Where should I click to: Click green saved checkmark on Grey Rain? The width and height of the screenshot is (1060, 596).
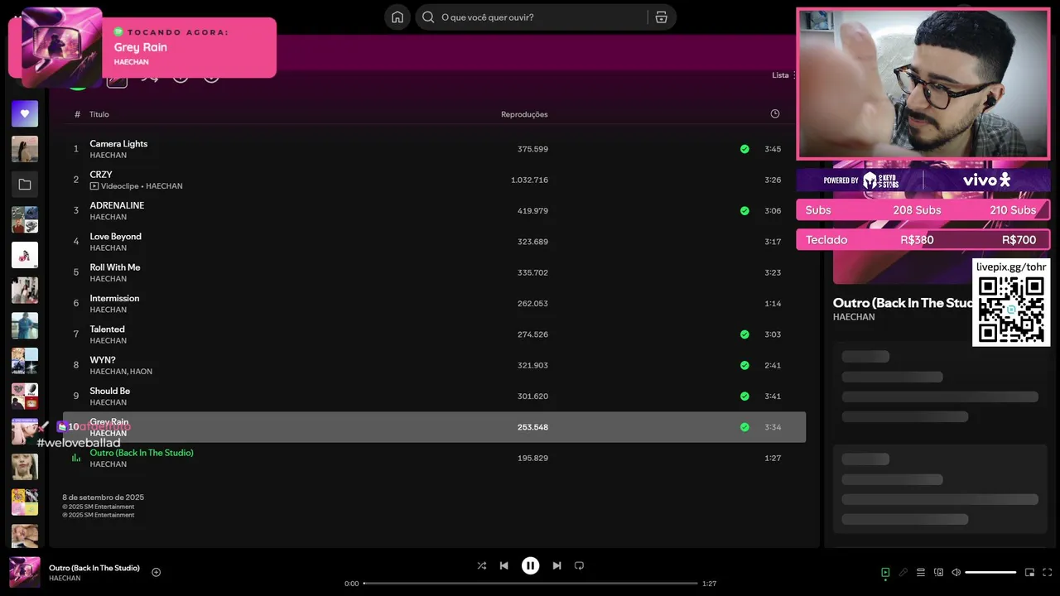744,427
